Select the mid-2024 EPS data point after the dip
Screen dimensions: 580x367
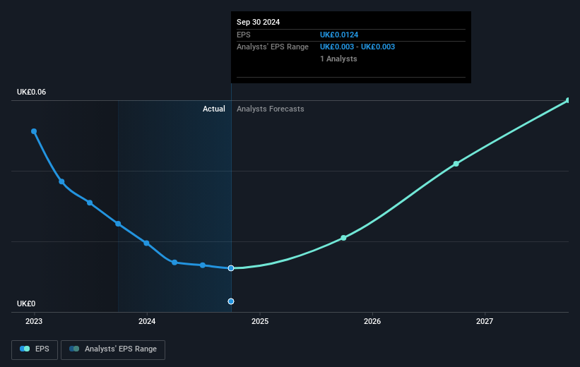[203, 265]
